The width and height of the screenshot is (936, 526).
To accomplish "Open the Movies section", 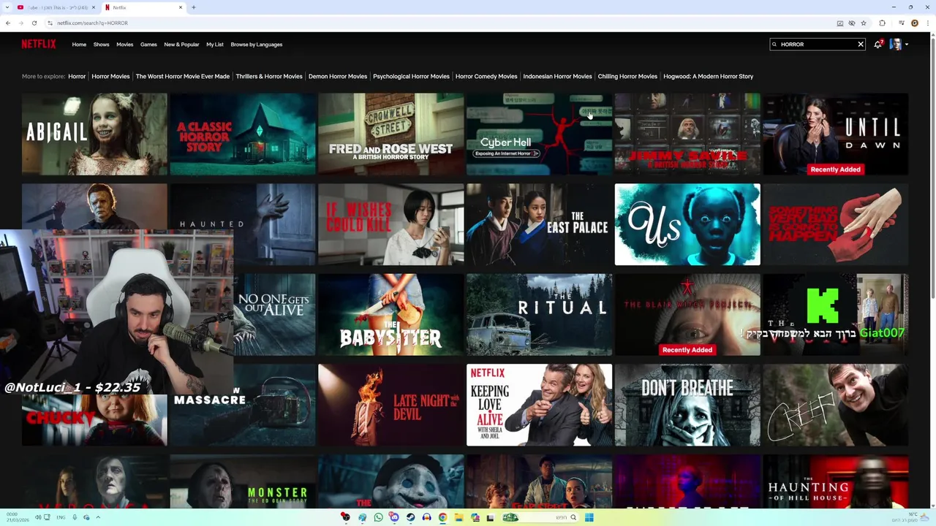I will [125, 45].
